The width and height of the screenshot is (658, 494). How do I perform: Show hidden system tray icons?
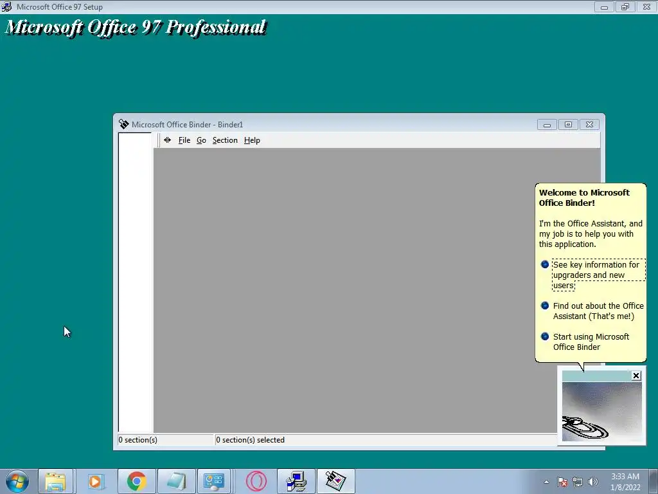[x=546, y=482]
